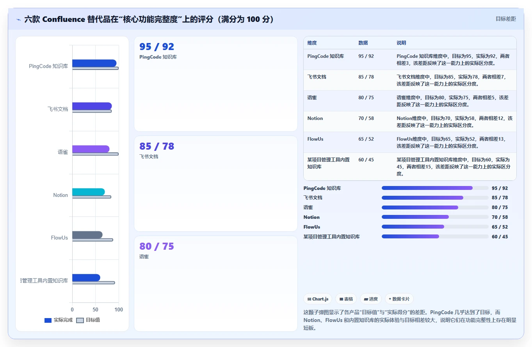Click table cell 60 / 45
The height and width of the screenshot is (347, 532).
click(x=366, y=160)
